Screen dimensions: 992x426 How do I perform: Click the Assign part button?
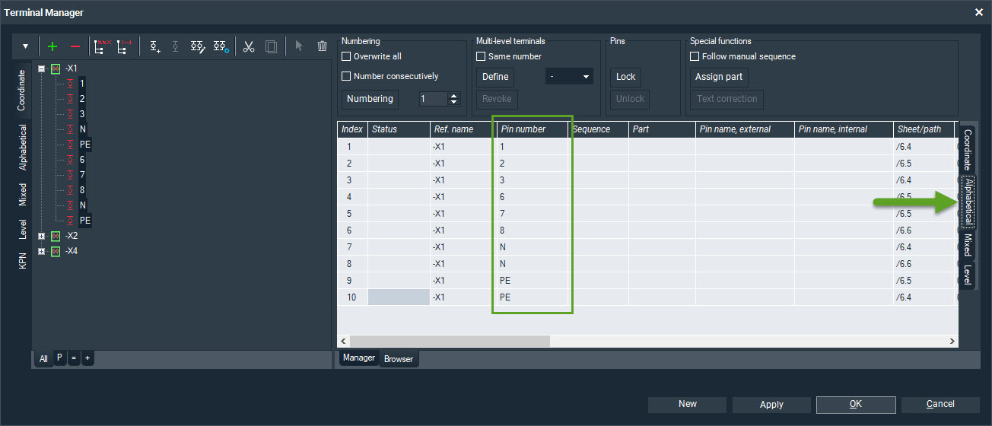[720, 77]
